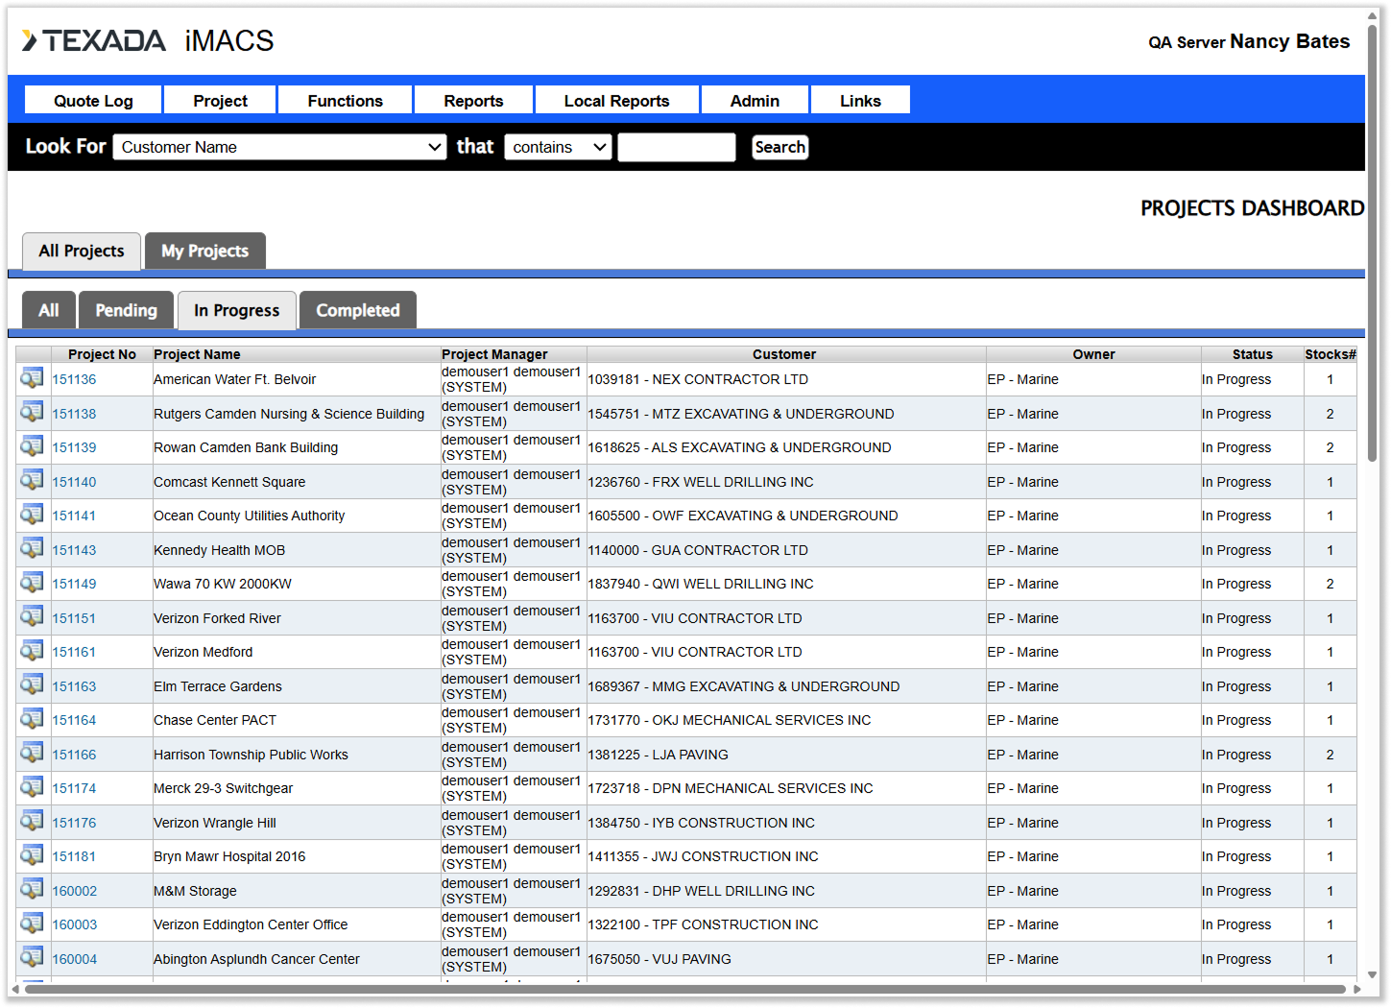
Task: Open the row icon for M&M Storage
Action: (x=32, y=890)
